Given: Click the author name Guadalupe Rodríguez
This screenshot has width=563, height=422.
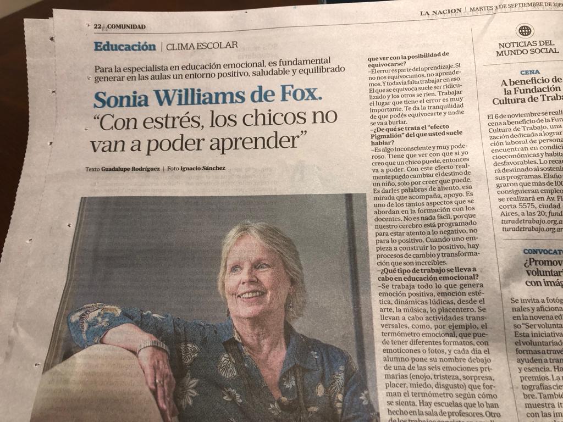Looking at the screenshot, I should 130,169.
